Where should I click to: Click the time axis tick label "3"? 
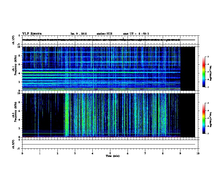coord(75,153)
